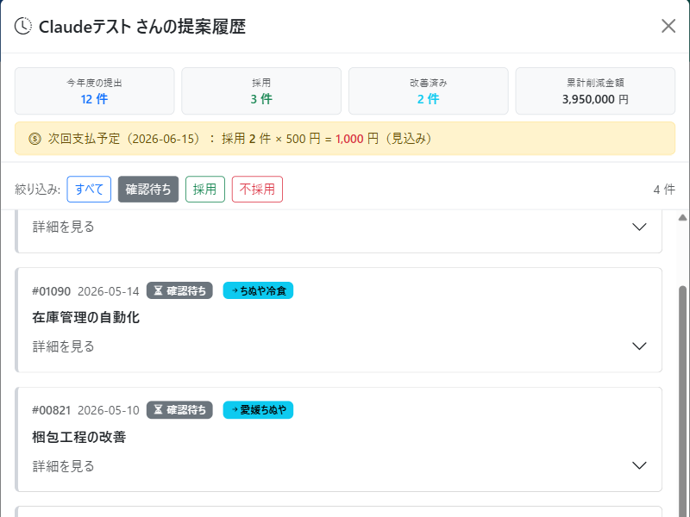Expand details chevron for 梱包工程の改善

point(639,465)
